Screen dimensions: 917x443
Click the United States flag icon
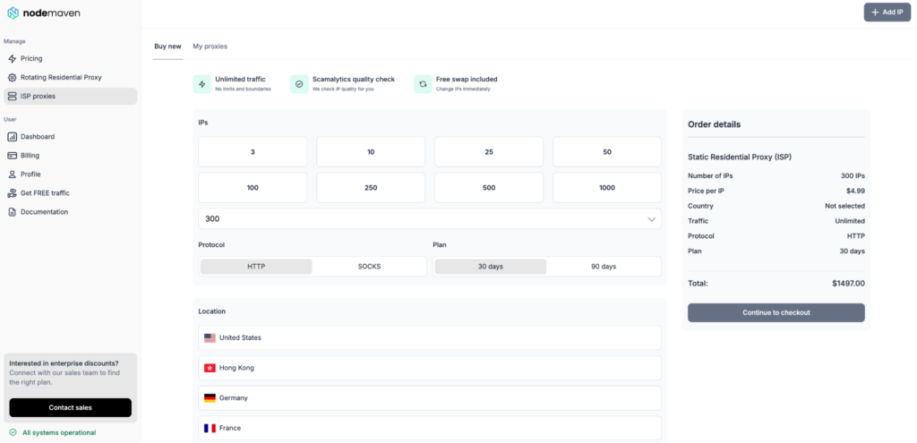[210, 337]
